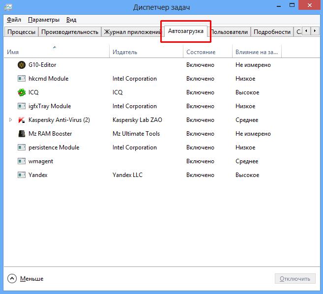This screenshot has height=294, width=323.
Task: Select the Yandex entry name
Action: click(38, 175)
